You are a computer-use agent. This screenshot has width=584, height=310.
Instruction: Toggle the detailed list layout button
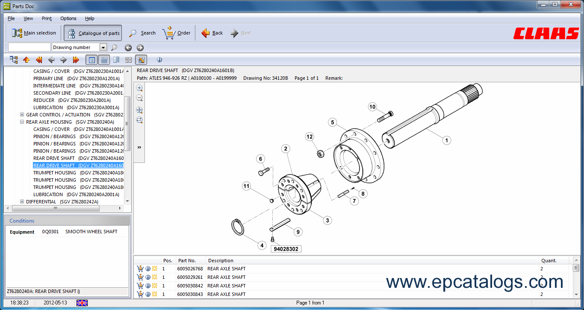coord(104,60)
